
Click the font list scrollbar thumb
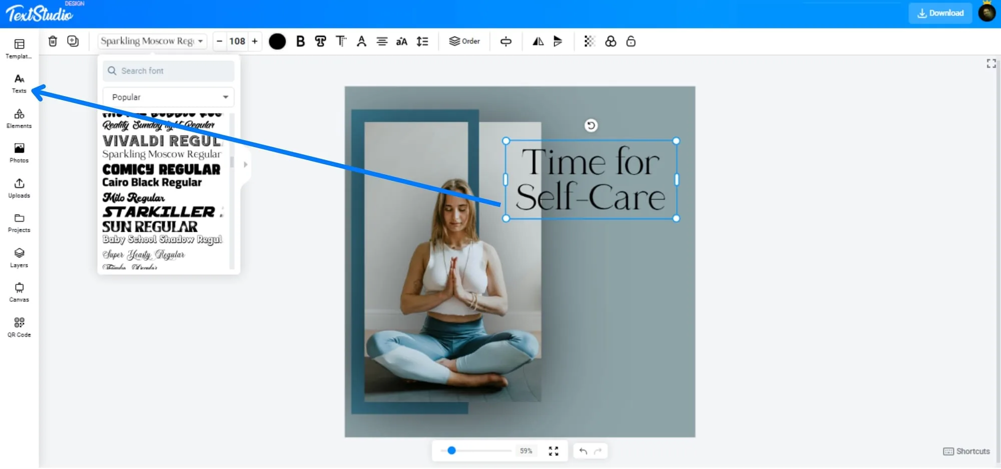[x=232, y=162]
